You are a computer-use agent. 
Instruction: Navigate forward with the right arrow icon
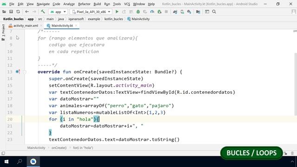click(x=34, y=12)
